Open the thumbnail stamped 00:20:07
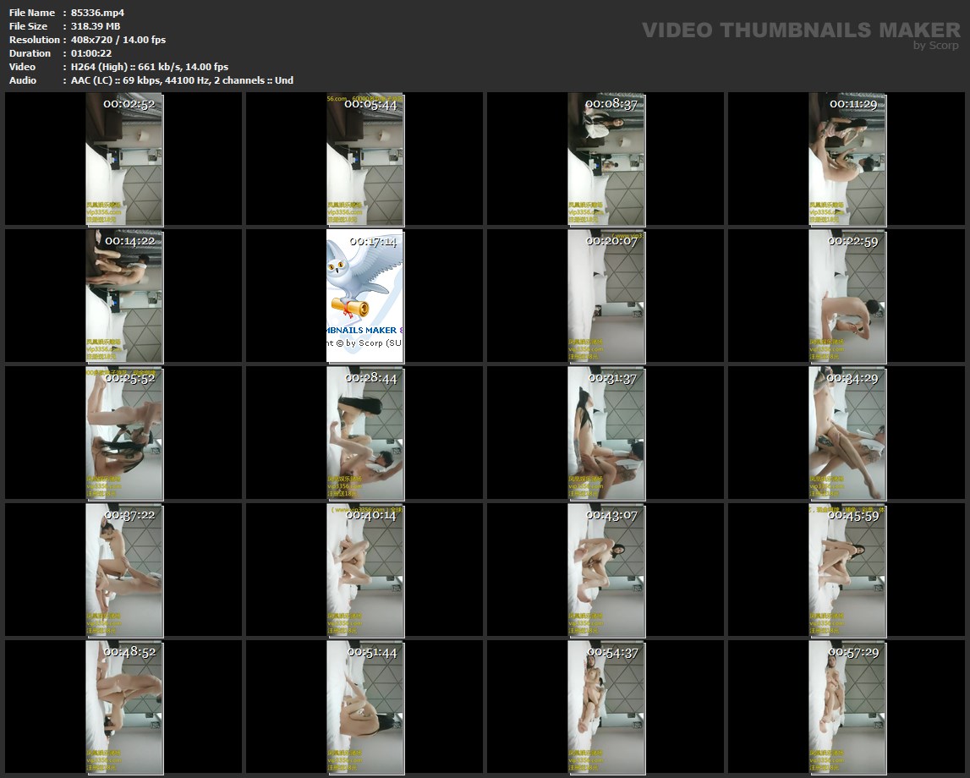Viewport: 970px width, 778px height. click(606, 296)
